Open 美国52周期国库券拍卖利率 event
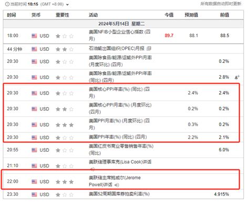 pyautogui.click(x=119, y=194)
